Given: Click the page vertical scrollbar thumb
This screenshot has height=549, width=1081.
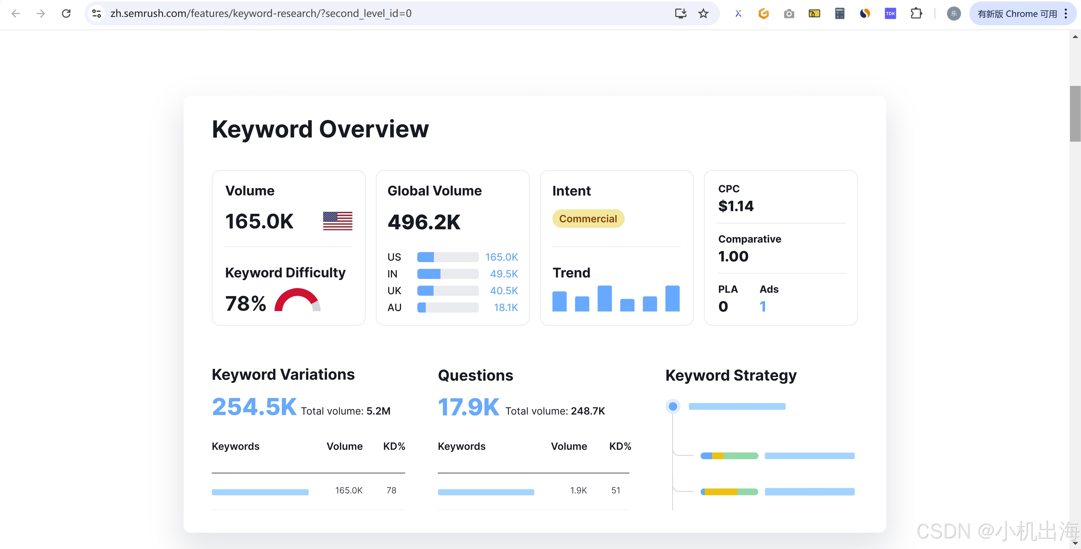Looking at the screenshot, I should tap(1075, 113).
